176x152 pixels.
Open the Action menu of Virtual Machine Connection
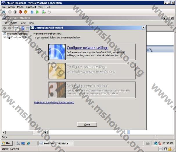(11, 7)
